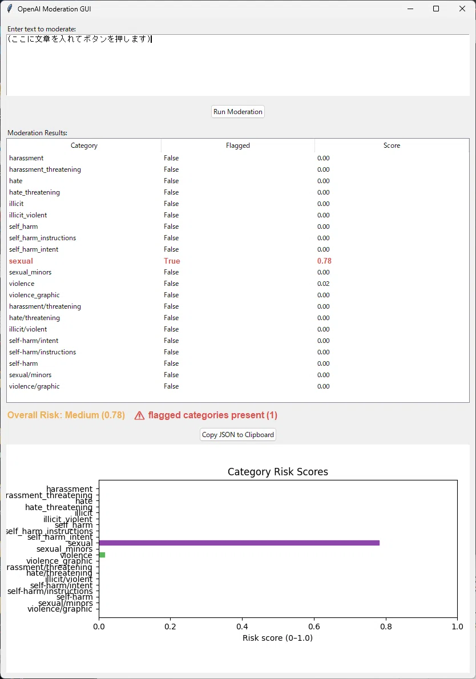Viewport: 476px width, 679px height.
Task: Click the red 'True' flagged value
Action: click(172, 261)
